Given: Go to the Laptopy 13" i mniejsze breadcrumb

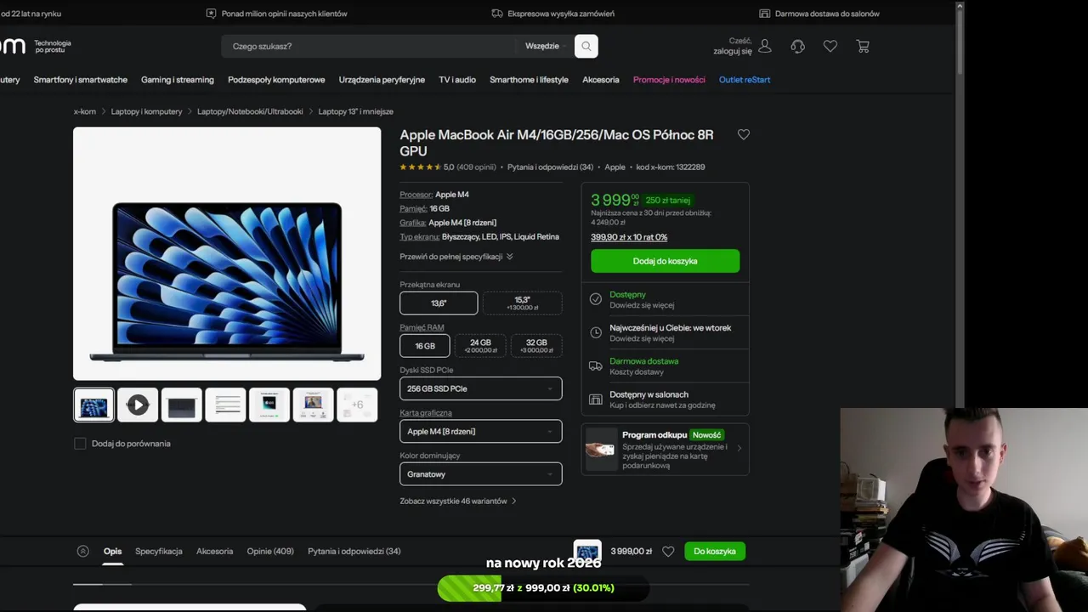Looking at the screenshot, I should click(x=355, y=111).
